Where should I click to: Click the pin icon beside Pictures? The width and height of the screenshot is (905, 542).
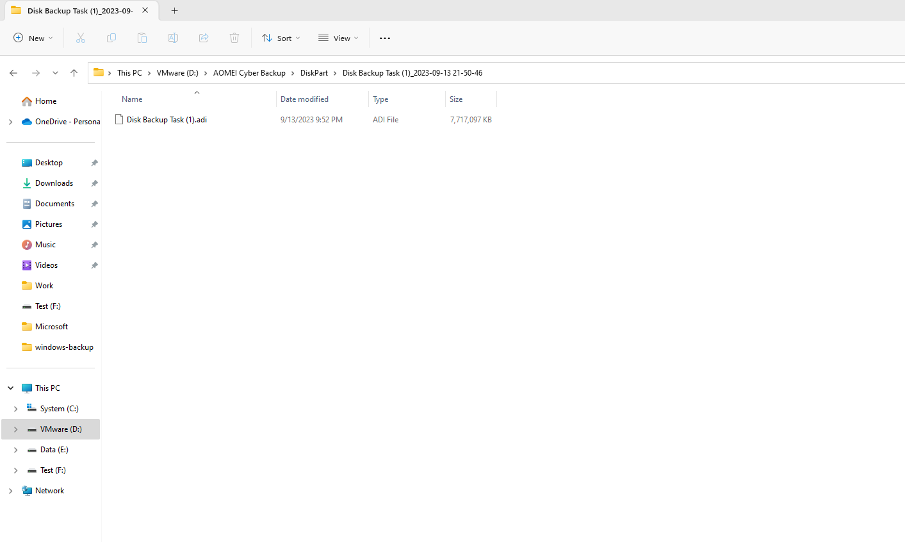pos(94,224)
